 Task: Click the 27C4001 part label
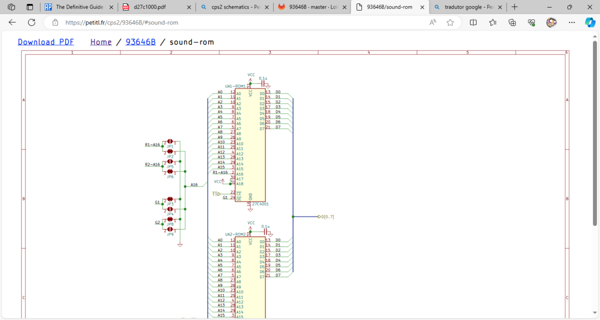tap(260, 204)
